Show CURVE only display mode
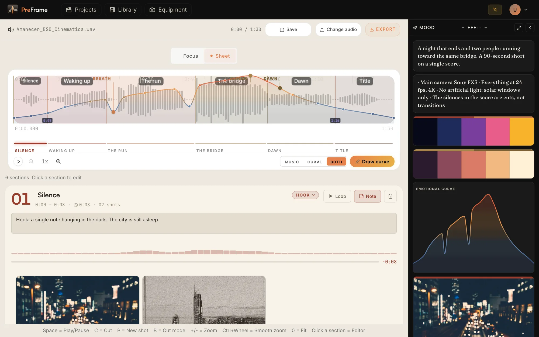Screen dimensions: 539x337 coord(315,162)
